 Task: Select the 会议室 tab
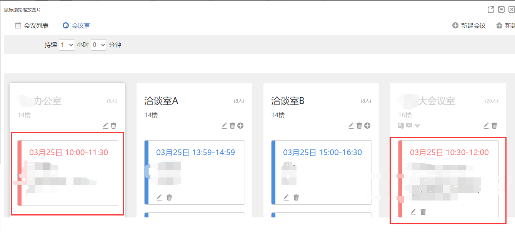[76, 26]
